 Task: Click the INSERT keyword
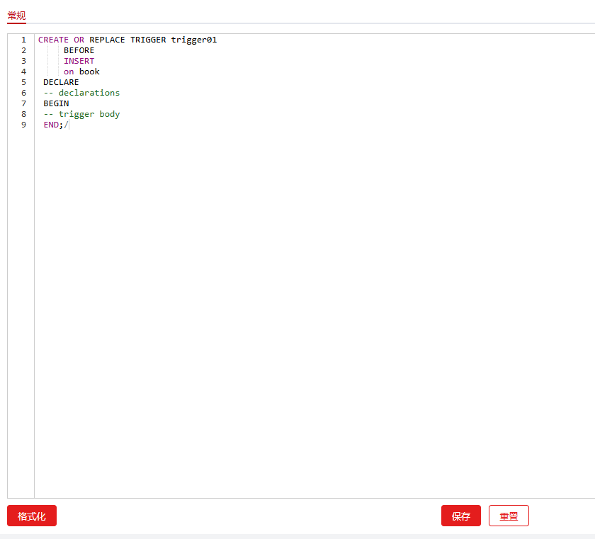(x=79, y=61)
